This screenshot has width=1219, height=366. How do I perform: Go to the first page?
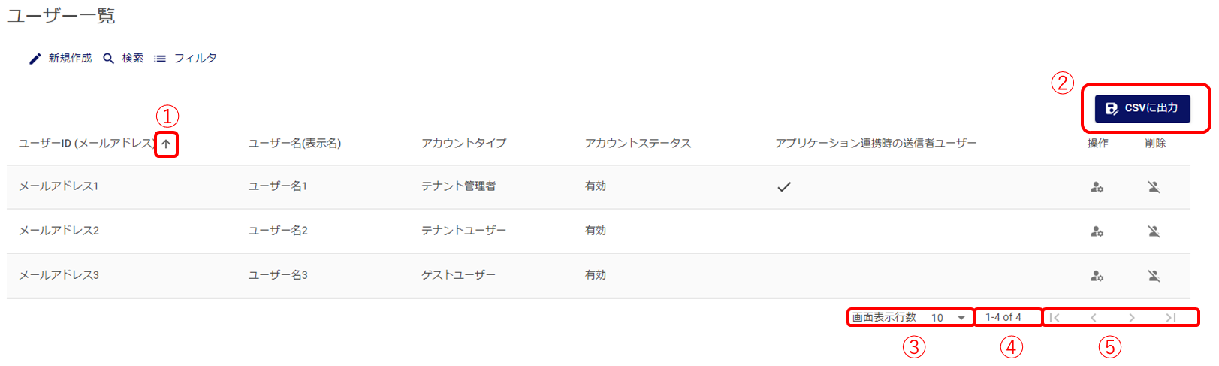[1055, 318]
